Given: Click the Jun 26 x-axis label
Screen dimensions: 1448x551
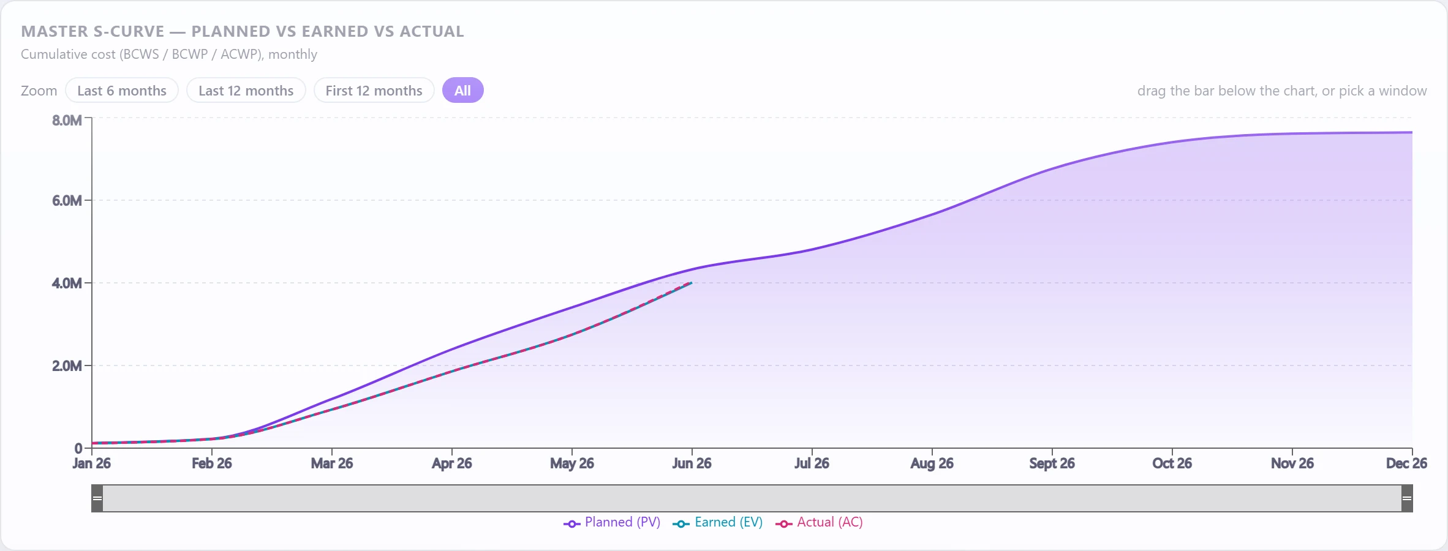Looking at the screenshot, I should (692, 463).
